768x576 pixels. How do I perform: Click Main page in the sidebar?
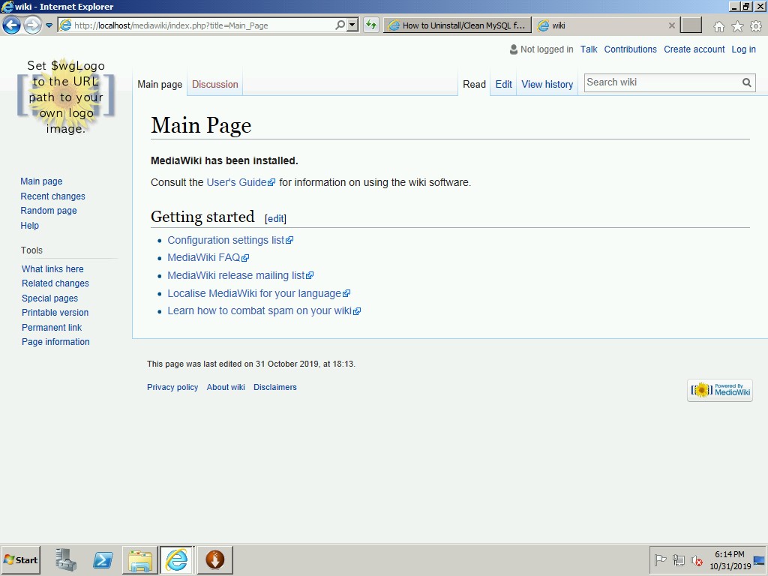[x=41, y=181]
